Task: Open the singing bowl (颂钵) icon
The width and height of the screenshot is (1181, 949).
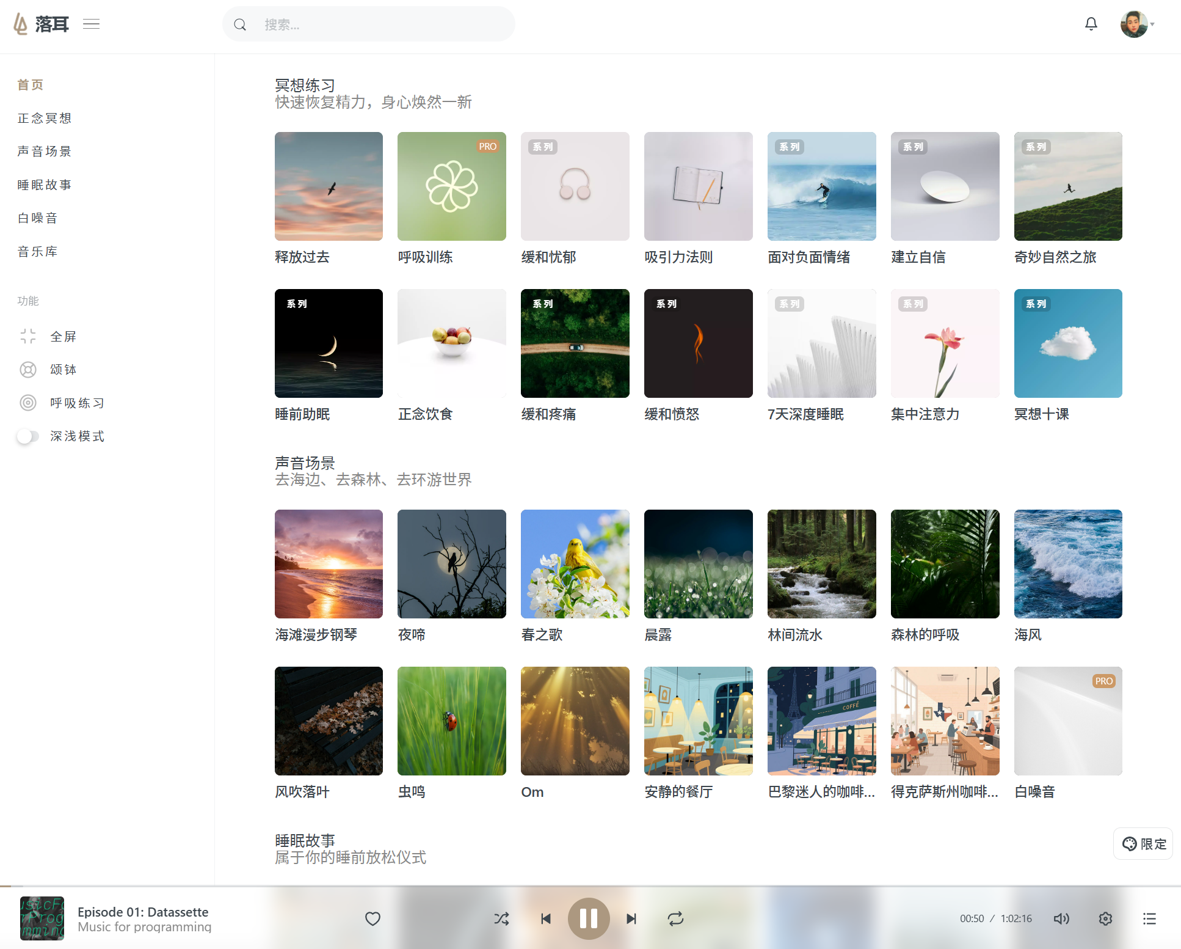Action: 28,370
